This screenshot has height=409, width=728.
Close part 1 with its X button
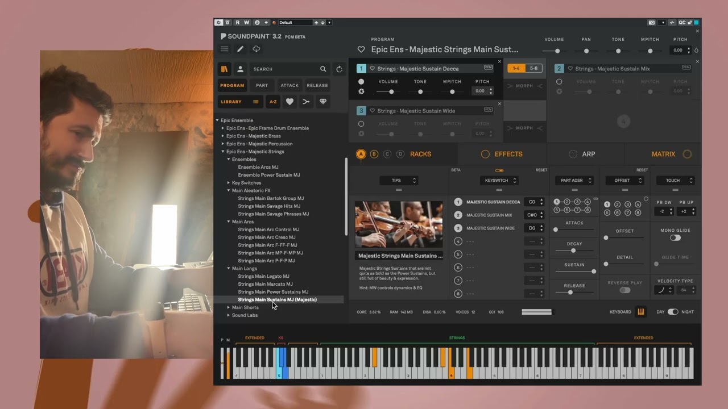point(500,61)
